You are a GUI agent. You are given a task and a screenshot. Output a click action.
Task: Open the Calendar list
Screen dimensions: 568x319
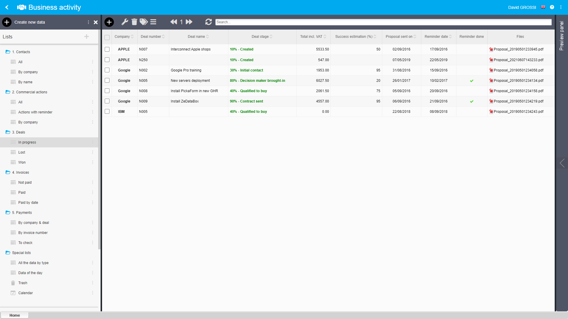click(x=25, y=293)
